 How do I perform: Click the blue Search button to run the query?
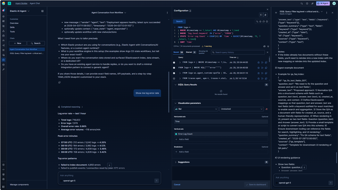tap(179, 21)
